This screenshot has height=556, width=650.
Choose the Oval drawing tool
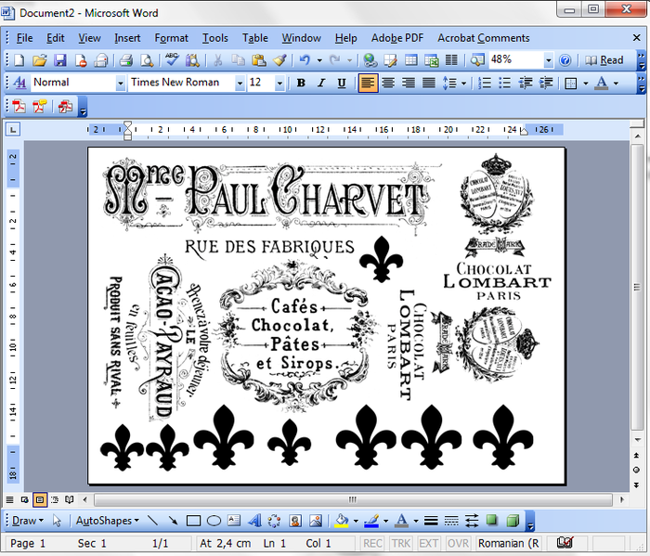point(214,521)
